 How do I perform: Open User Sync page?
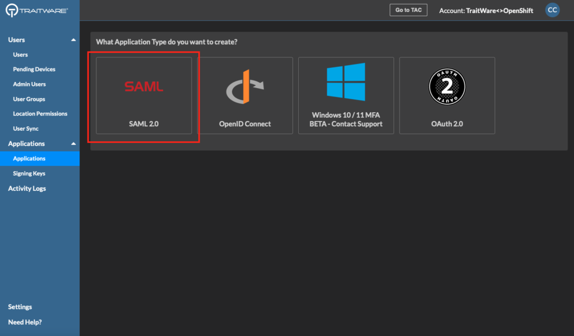click(x=26, y=128)
